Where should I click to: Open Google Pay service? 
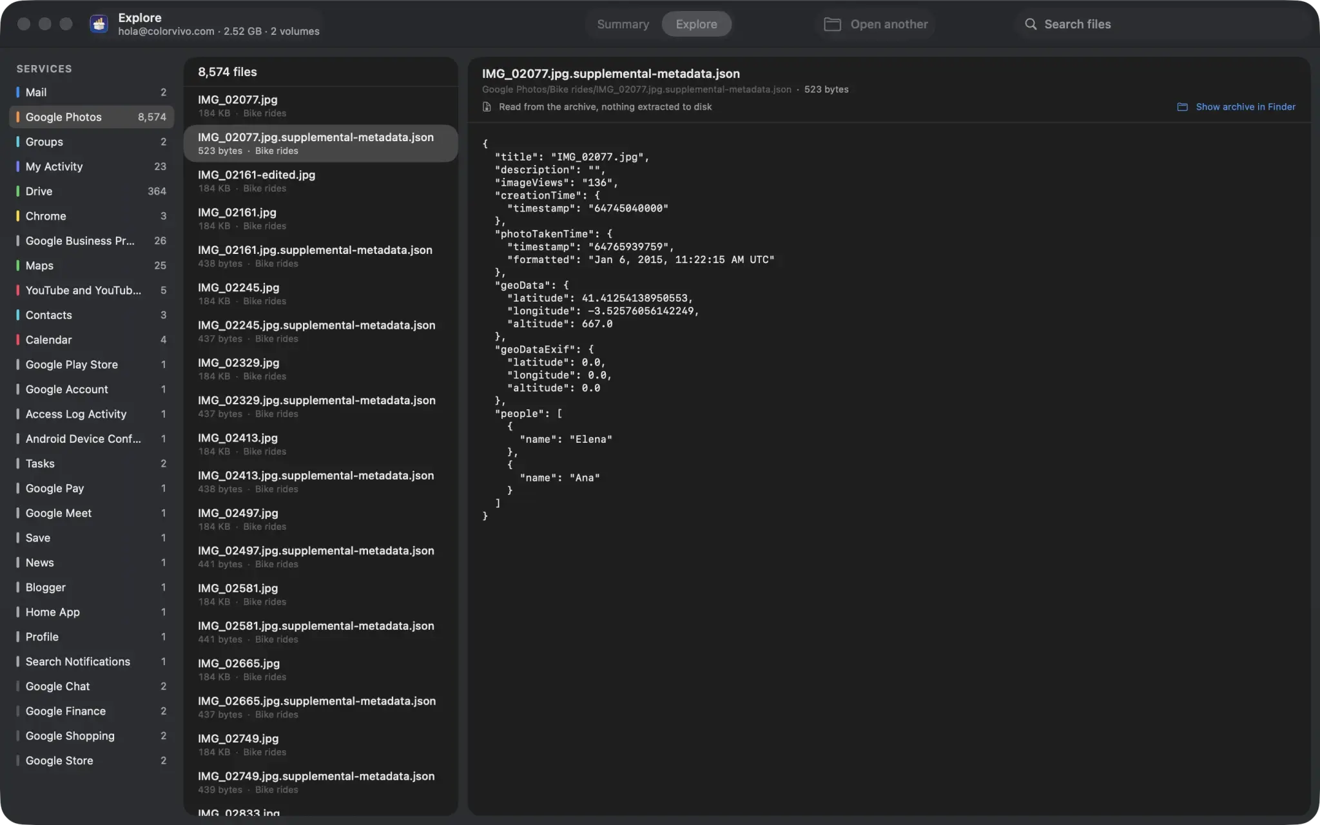pyautogui.click(x=92, y=489)
